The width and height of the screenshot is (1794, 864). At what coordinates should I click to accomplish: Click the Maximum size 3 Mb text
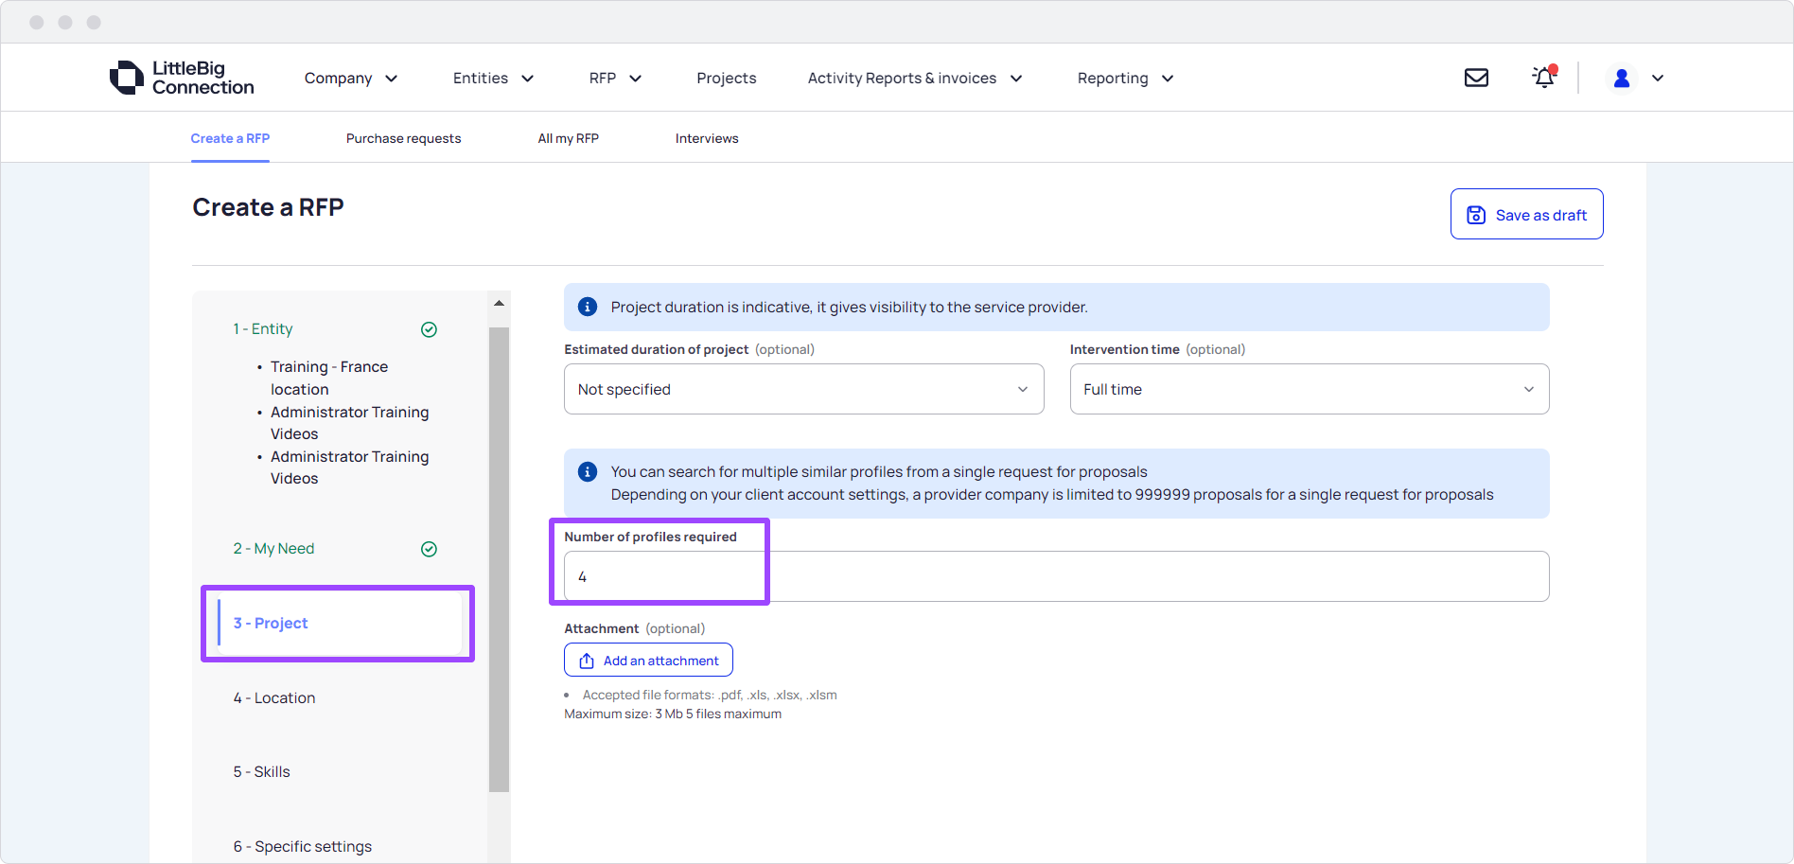click(673, 714)
